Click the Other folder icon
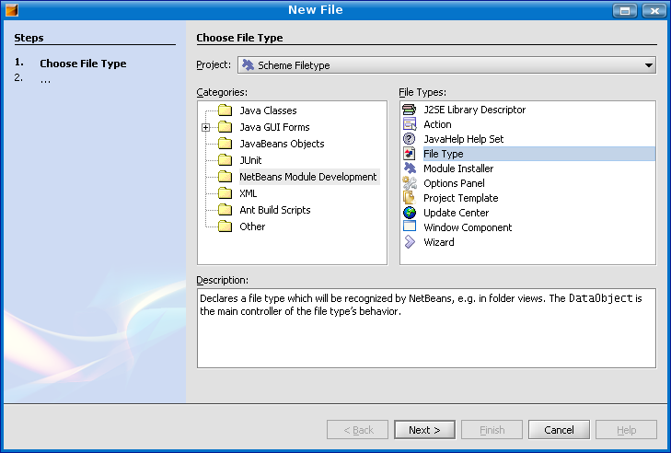This screenshot has width=671, height=453. (x=226, y=226)
